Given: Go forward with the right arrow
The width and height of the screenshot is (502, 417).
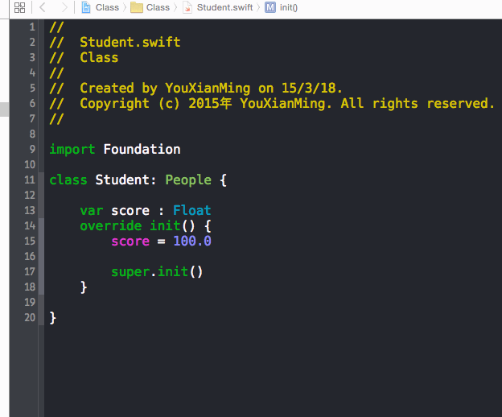Looking at the screenshot, I should click(64, 7).
